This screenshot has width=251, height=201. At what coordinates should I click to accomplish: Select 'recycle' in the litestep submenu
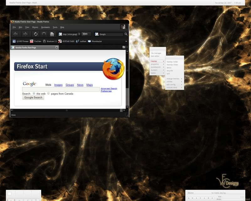(170, 71)
